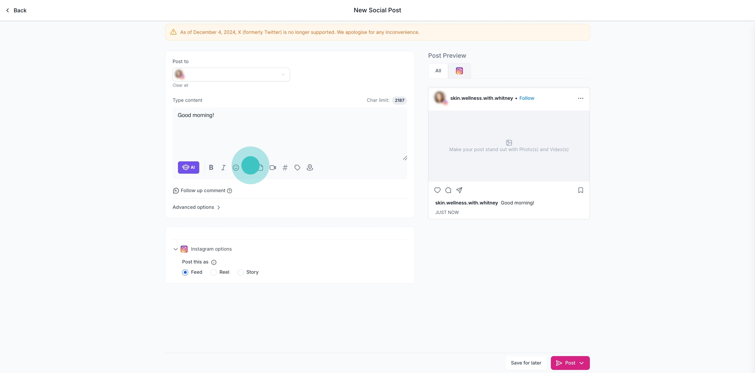Select the Feed radio option

[x=185, y=272]
